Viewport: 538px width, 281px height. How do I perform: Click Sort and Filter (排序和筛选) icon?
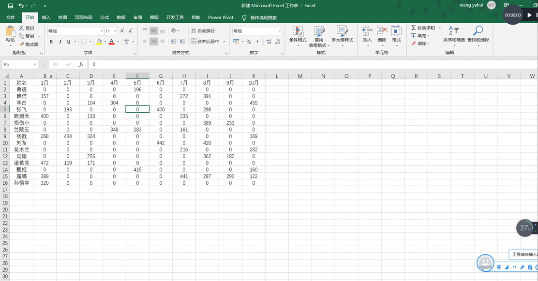pyautogui.click(x=453, y=35)
